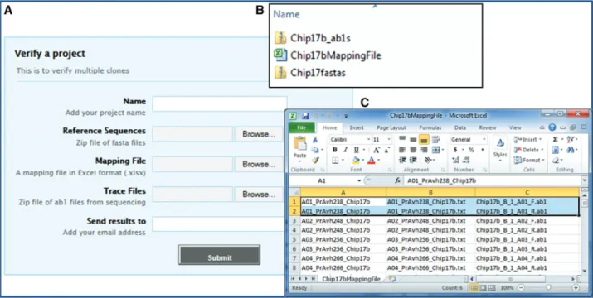Viewport: 593px width, 298px height.
Task: Click the Increase Decimal icon
Action: (455, 161)
